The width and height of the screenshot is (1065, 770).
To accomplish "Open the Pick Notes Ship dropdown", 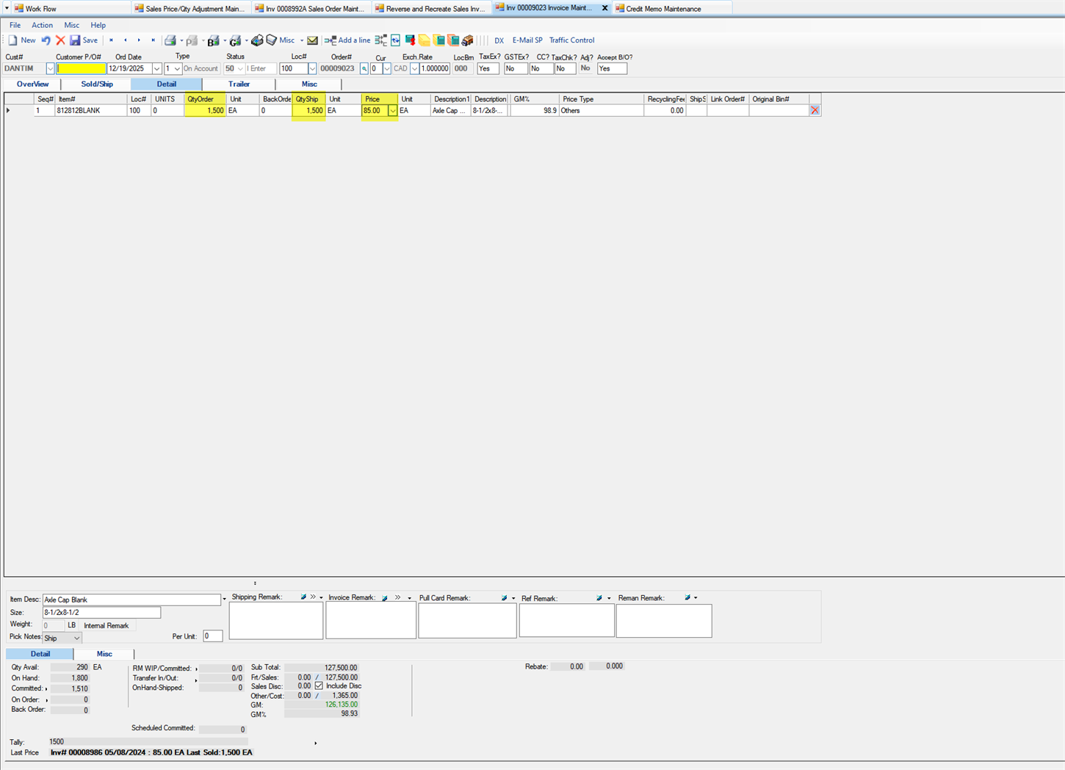I will (x=61, y=638).
